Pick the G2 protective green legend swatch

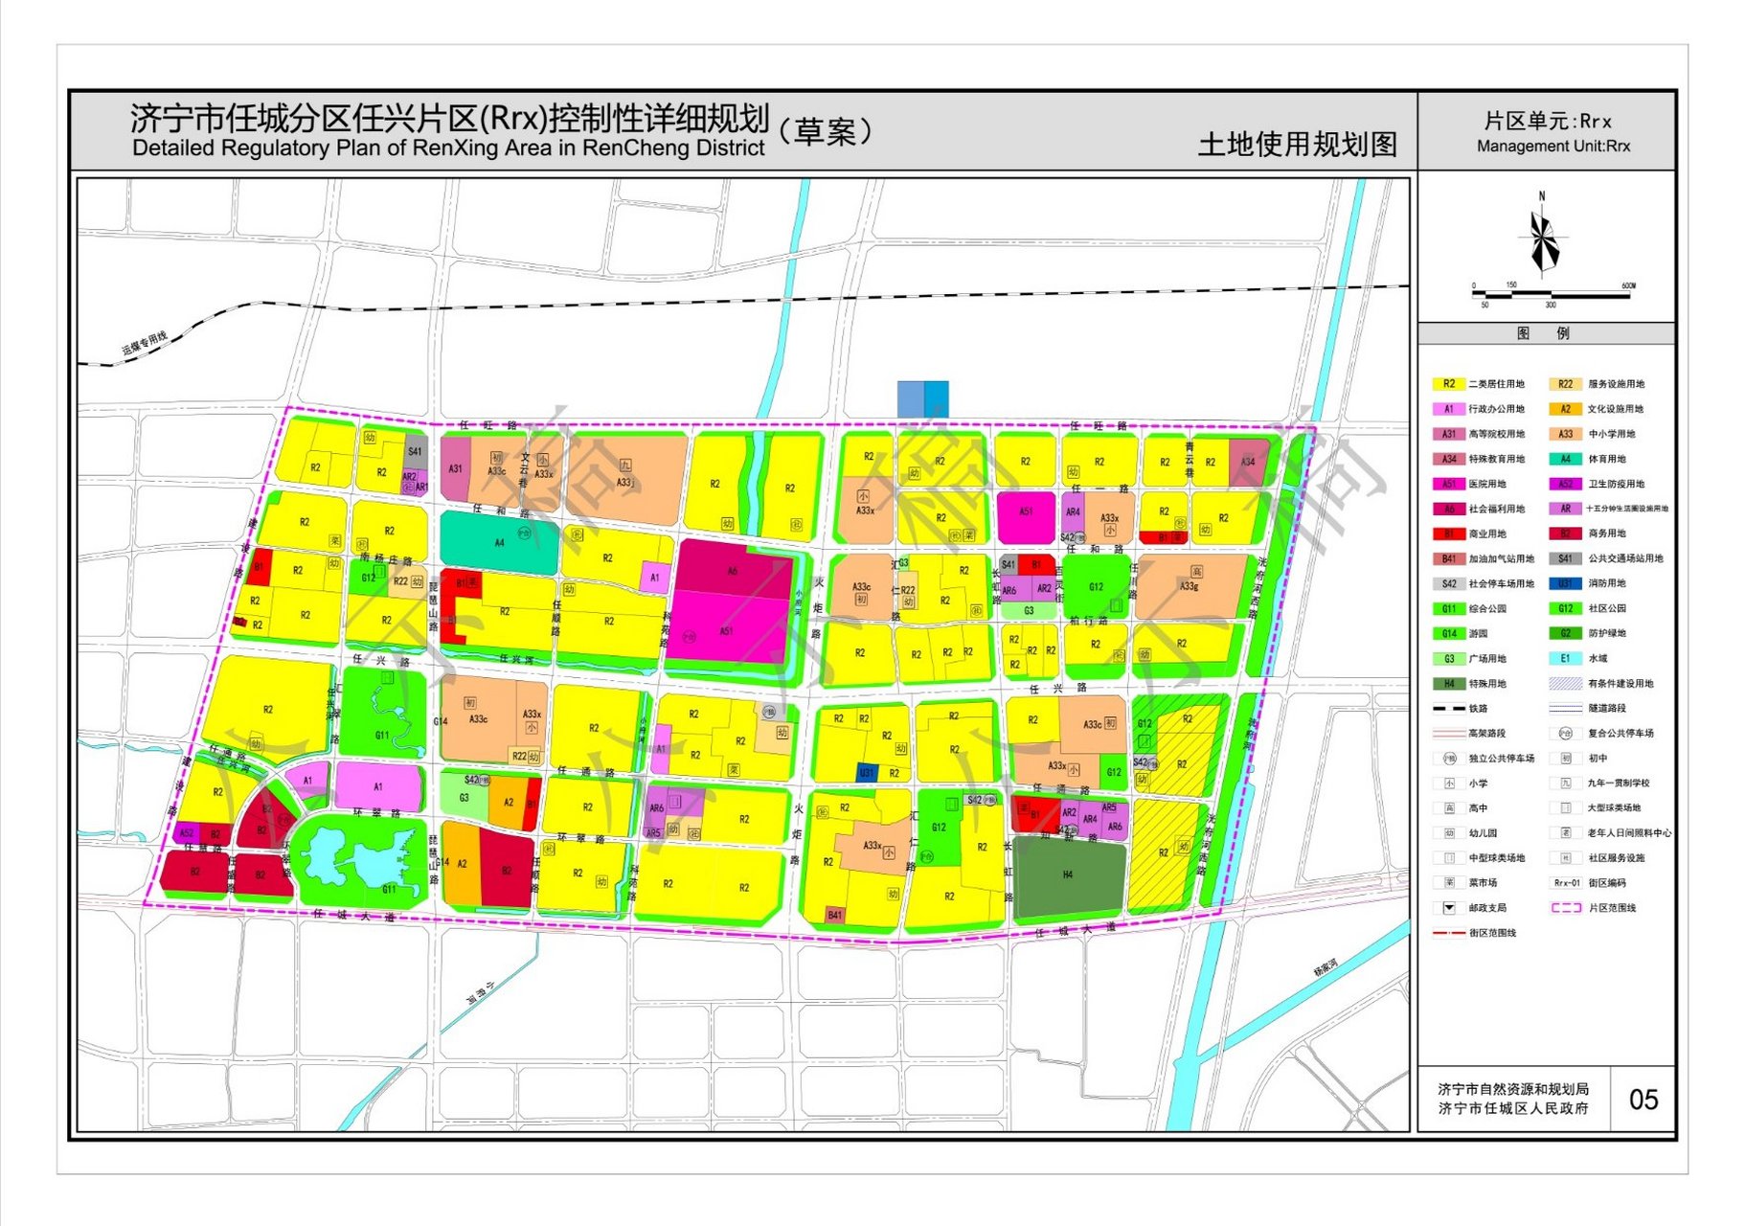1565,633
